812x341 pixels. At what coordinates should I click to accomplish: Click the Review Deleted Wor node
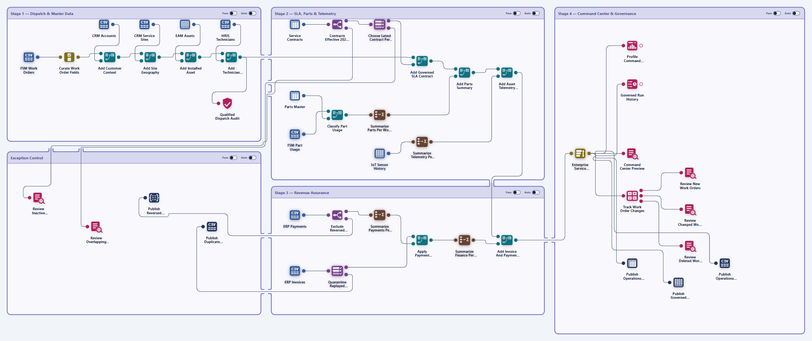(690, 246)
